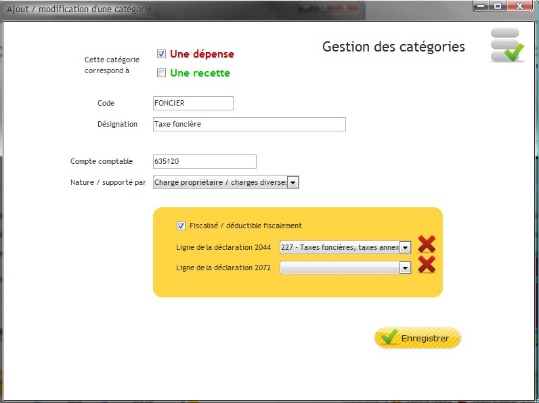
Task: Close the category window
Action: tap(520, 6)
